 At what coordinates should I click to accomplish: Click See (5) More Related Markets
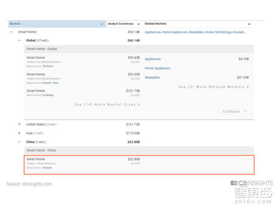(214, 87)
